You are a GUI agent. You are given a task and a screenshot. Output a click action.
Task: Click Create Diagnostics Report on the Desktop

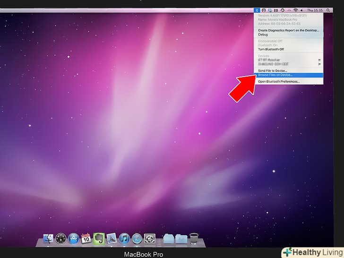pyautogui.click(x=288, y=30)
